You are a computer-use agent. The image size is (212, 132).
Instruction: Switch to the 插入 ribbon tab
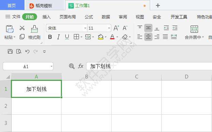(x=47, y=17)
